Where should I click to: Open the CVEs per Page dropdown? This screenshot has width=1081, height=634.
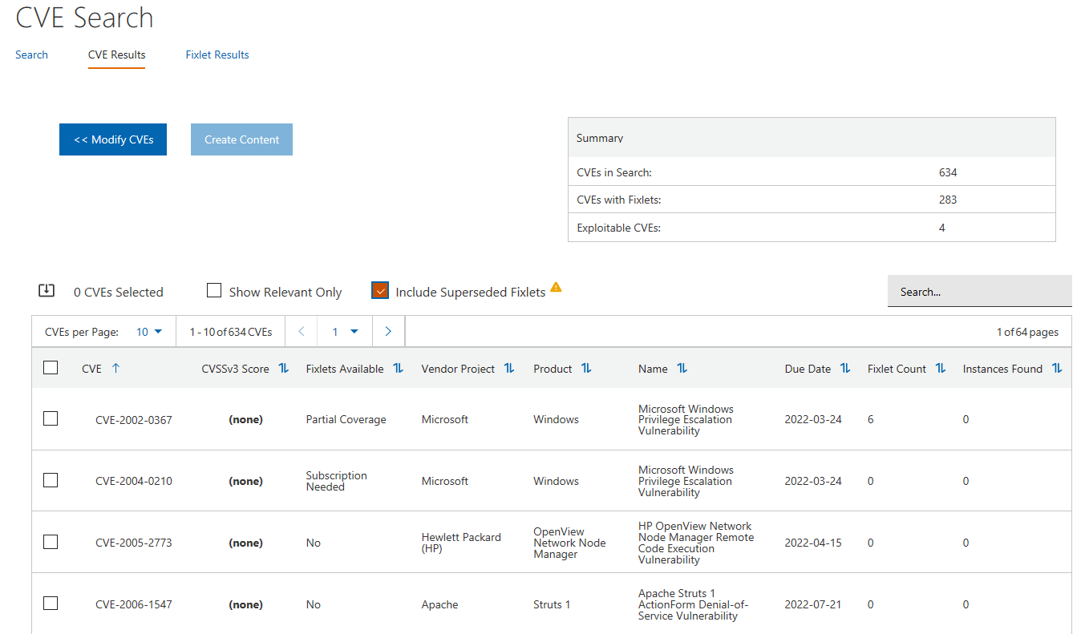coord(150,331)
